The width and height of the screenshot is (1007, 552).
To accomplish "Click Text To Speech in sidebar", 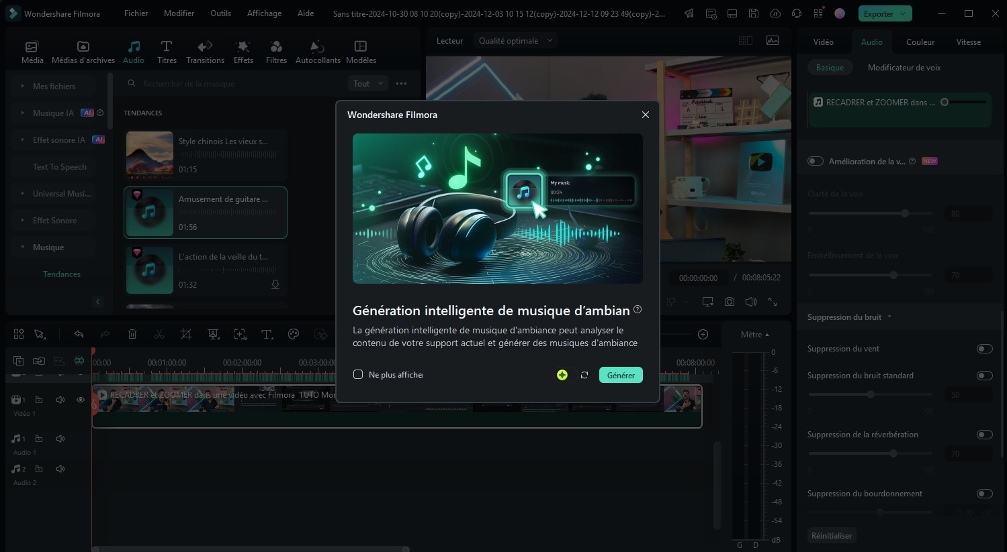I will pyautogui.click(x=59, y=166).
